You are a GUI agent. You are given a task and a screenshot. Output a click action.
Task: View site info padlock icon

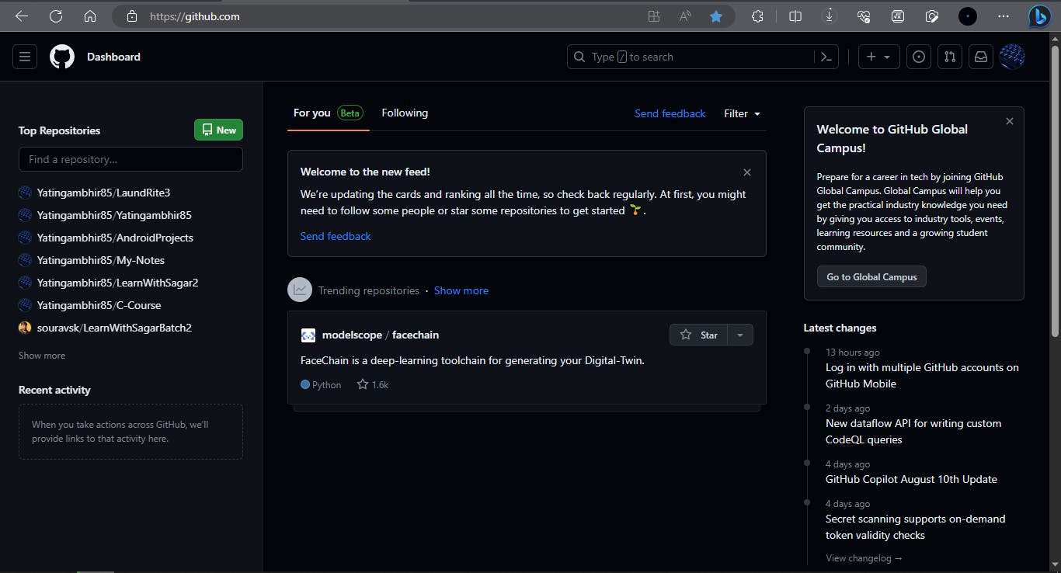pos(131,16)
